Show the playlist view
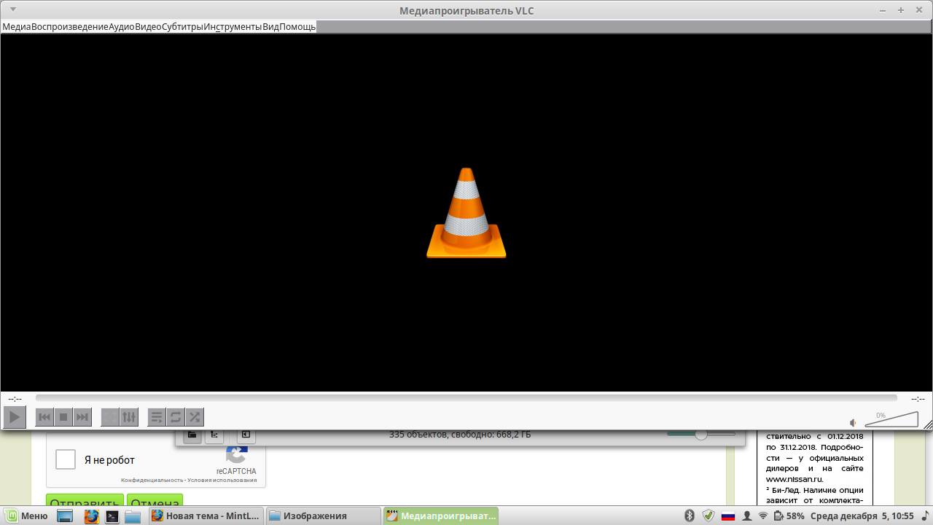 coord(157,417)
